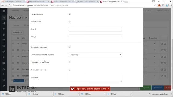Click the browser address bar

tap(83, 5)
